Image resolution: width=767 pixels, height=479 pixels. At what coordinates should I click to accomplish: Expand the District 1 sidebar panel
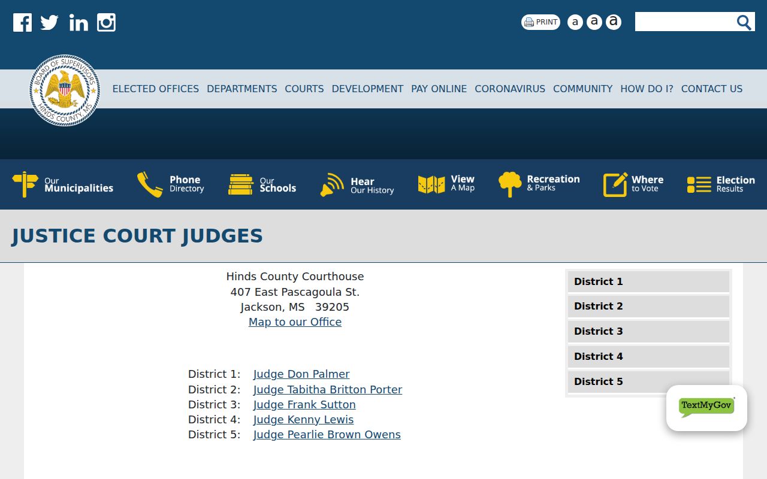click(x=648, y=281)
